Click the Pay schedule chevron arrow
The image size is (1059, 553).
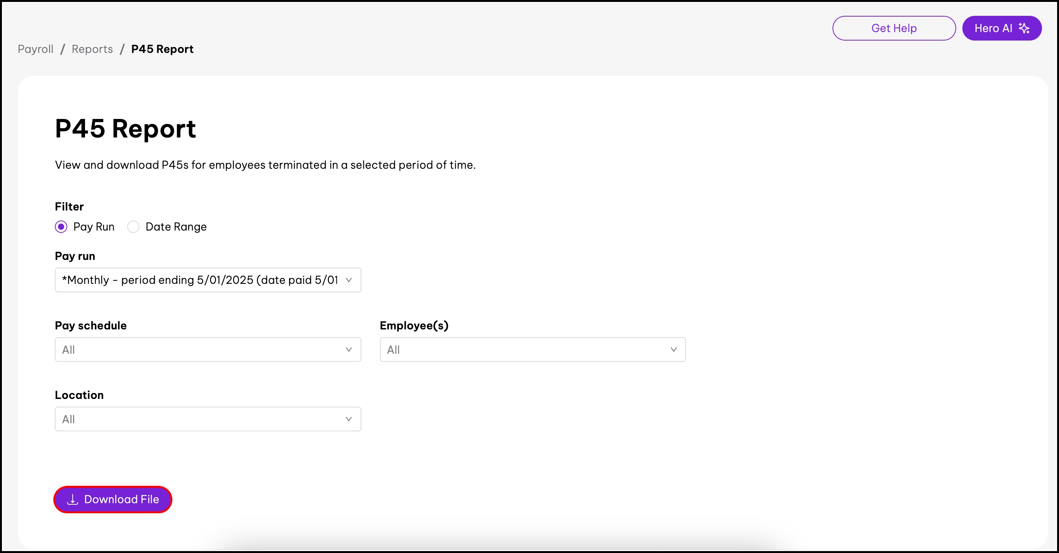point(349,349)
